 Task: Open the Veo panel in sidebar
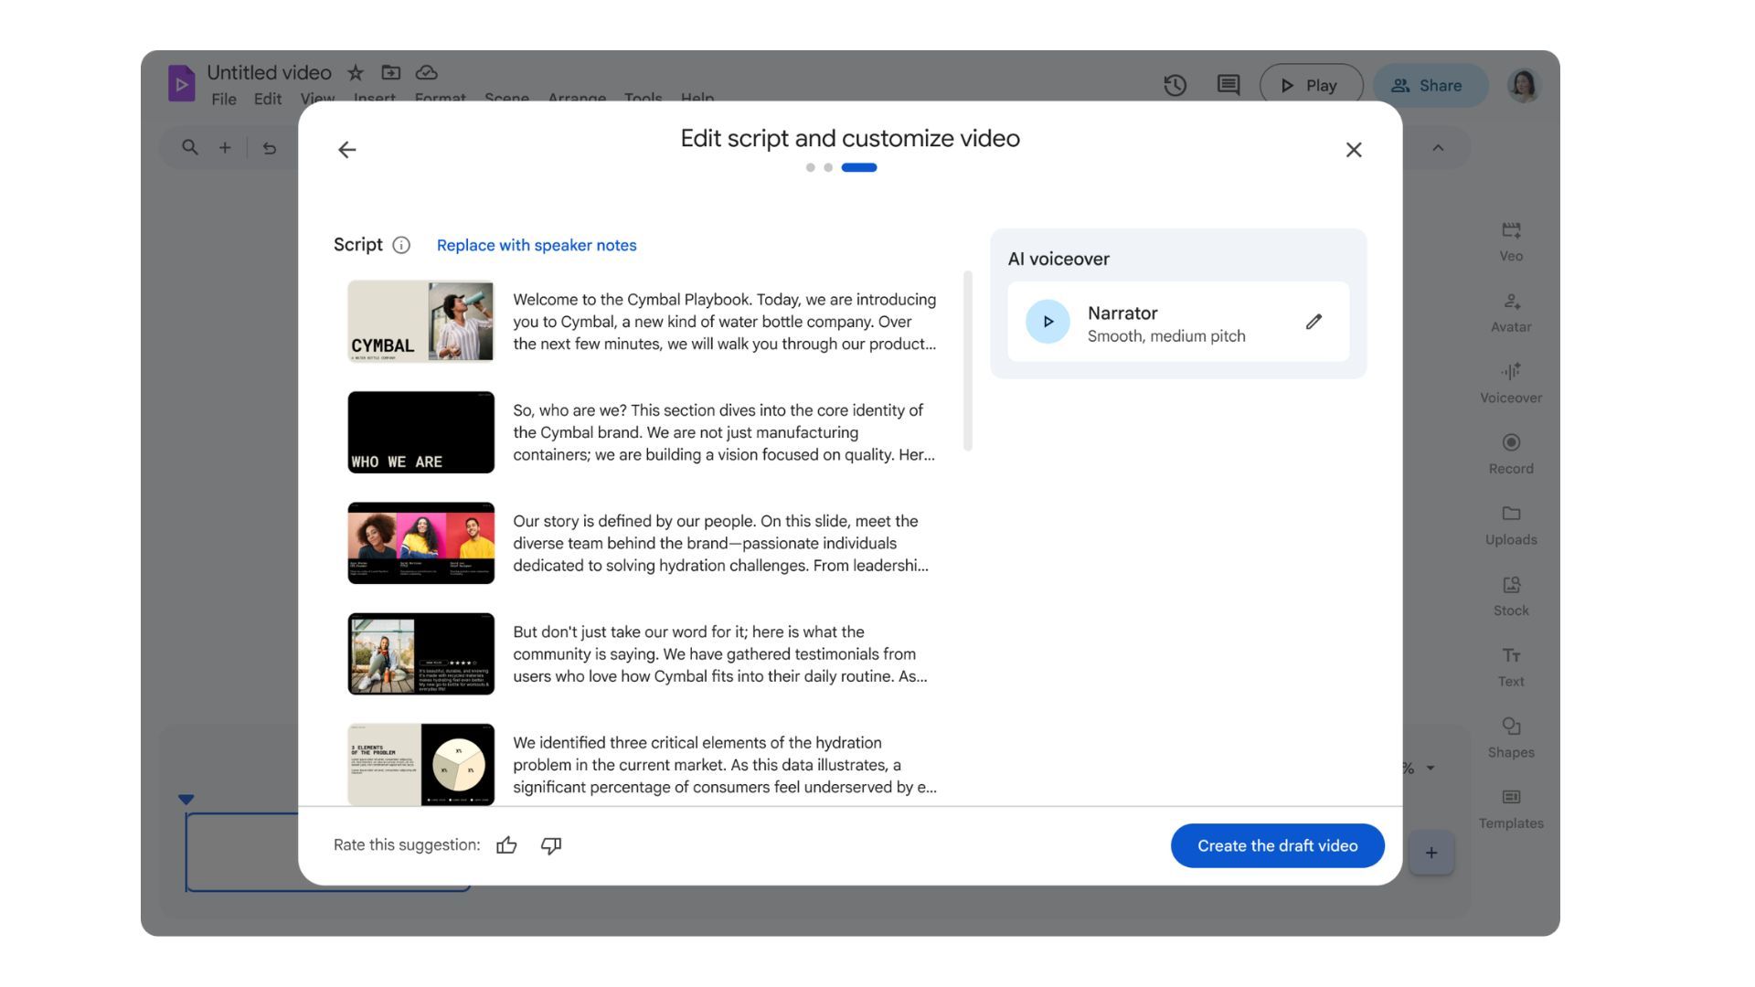click(1511, 241)
